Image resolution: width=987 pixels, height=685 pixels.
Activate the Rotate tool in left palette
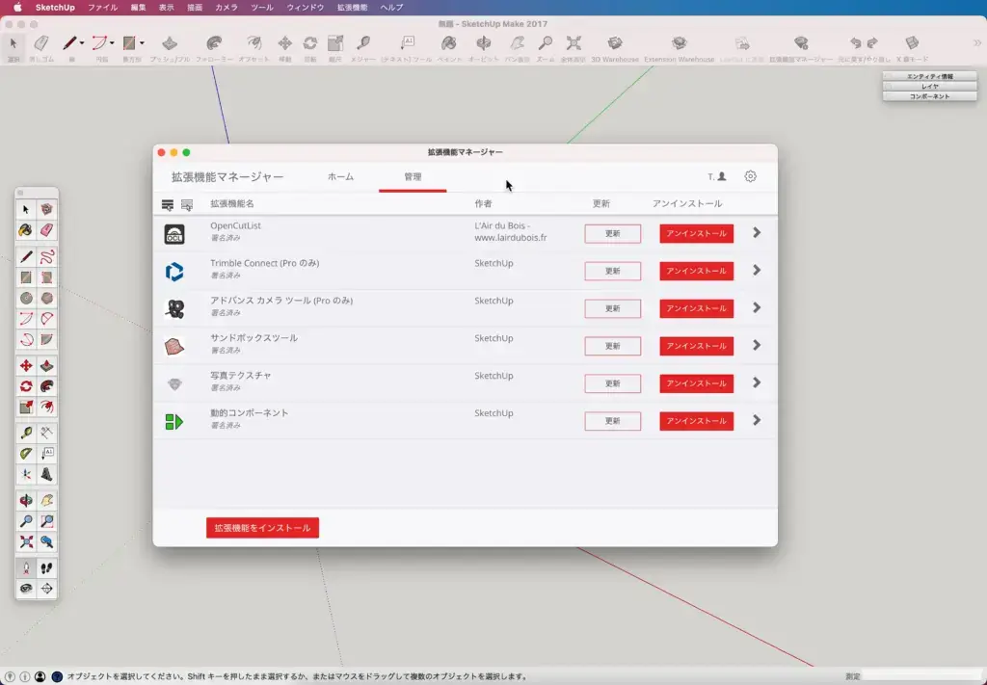(26, 386)
